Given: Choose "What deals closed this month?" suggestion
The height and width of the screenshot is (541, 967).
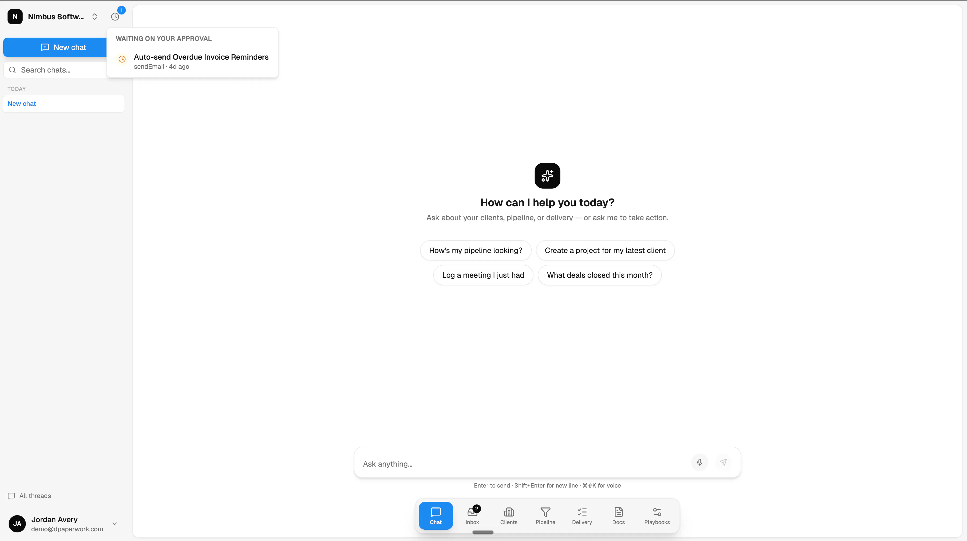Looking at the screenshot, I should (x=599, y=275).
